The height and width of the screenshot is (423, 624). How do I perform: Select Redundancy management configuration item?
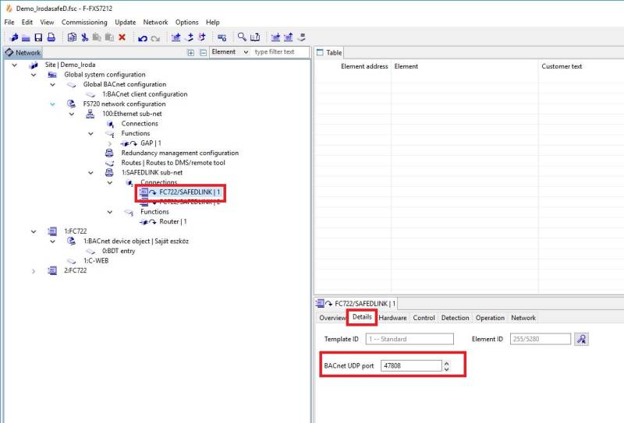pyautogui.click(x=179, y=153)
